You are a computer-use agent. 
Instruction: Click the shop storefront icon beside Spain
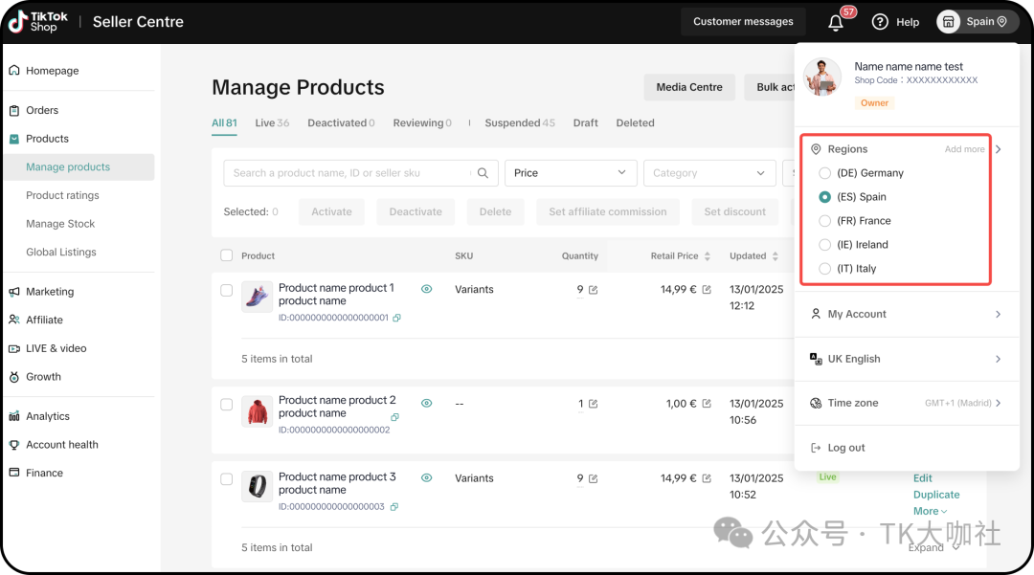(948, 22)
